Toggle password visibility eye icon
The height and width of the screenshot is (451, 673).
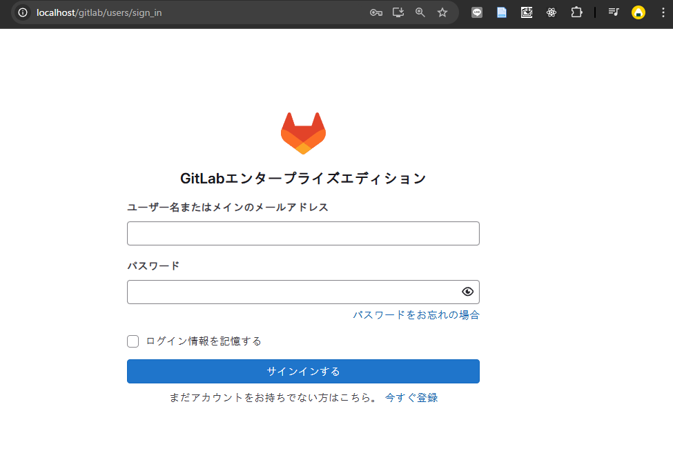coord(467,292)
